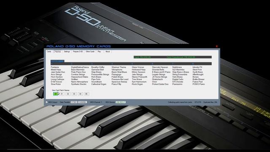This screenshot has width=270, height=152.
Task: Select the Legato Strings patch
Action: (x=159, y=74)
